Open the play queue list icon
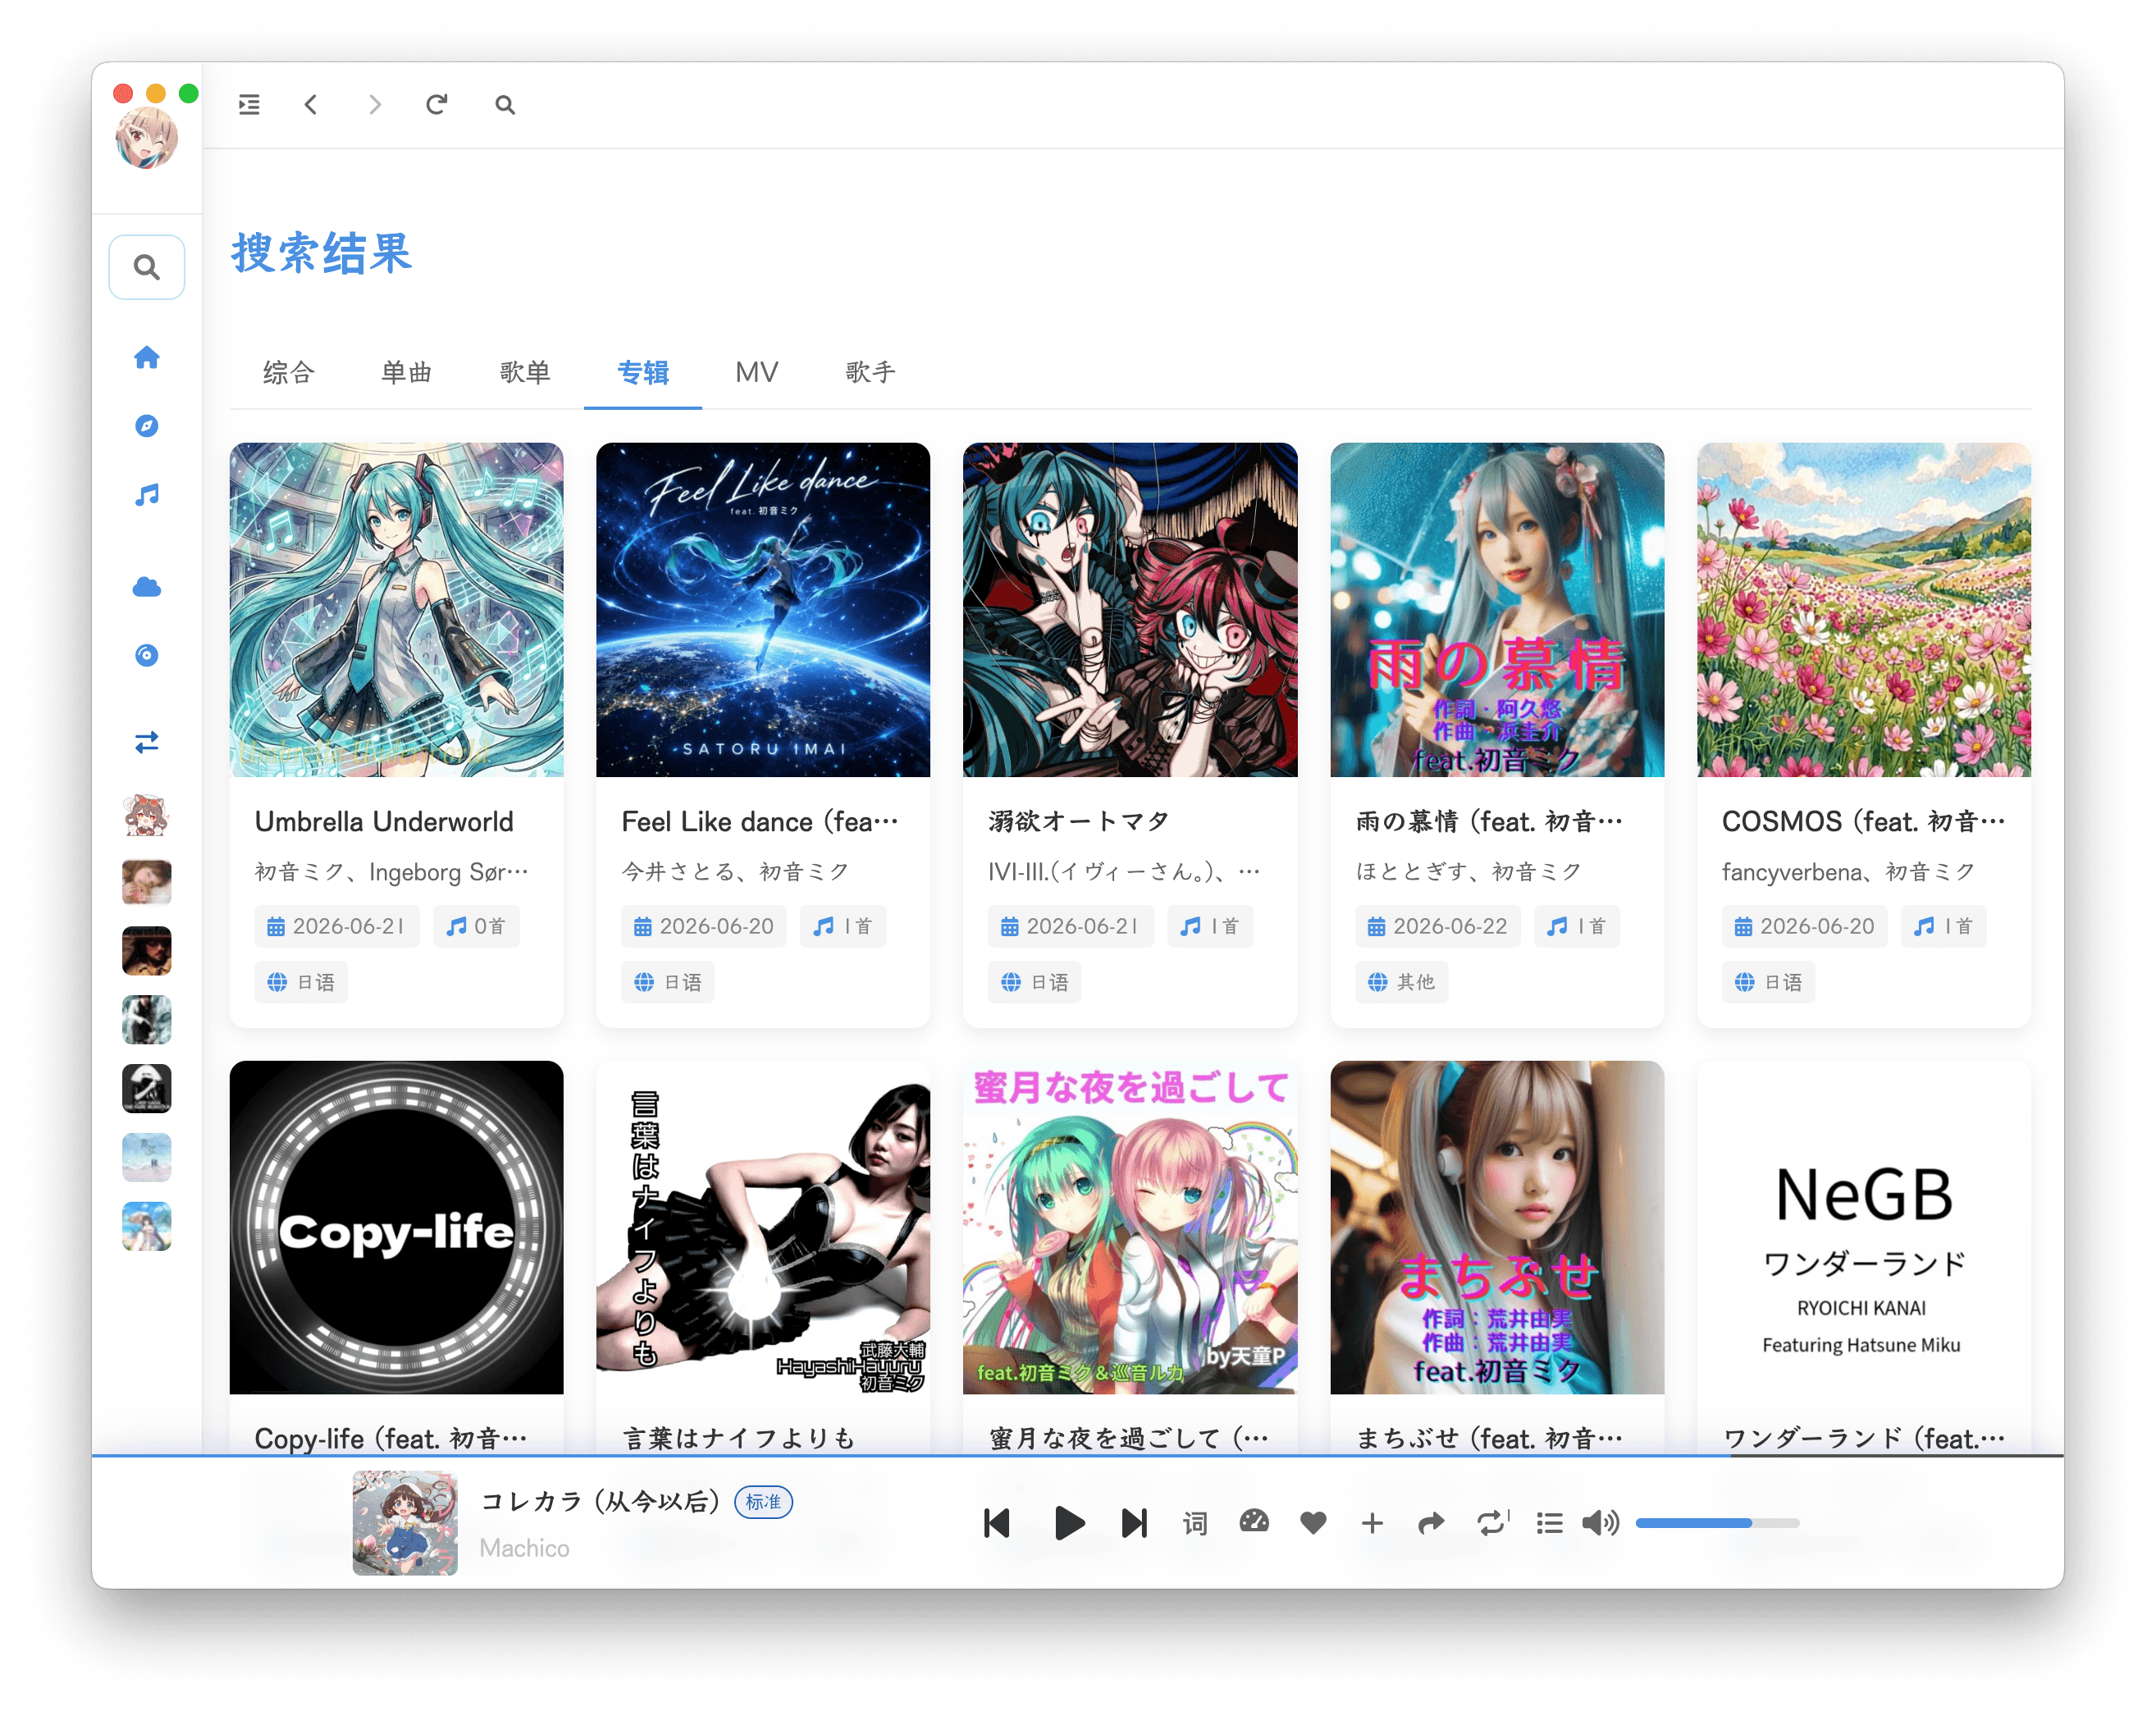2156x1710 pixels. [1550, 1523]
